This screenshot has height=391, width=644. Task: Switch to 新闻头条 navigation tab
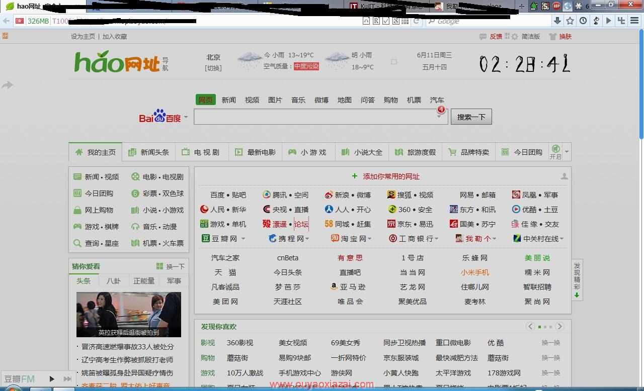[x=149, y=152]
